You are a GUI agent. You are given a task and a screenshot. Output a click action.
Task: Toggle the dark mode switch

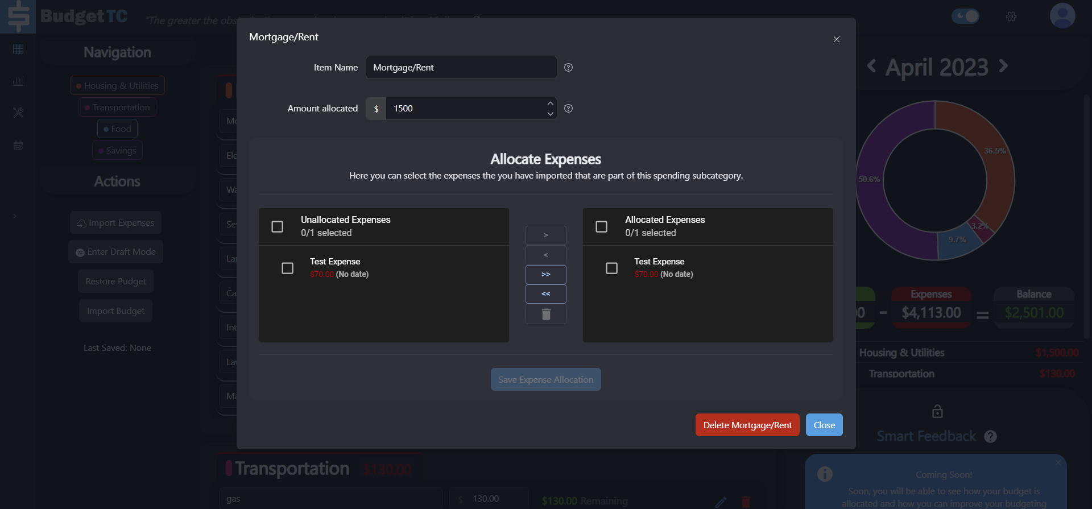(965, 16)
